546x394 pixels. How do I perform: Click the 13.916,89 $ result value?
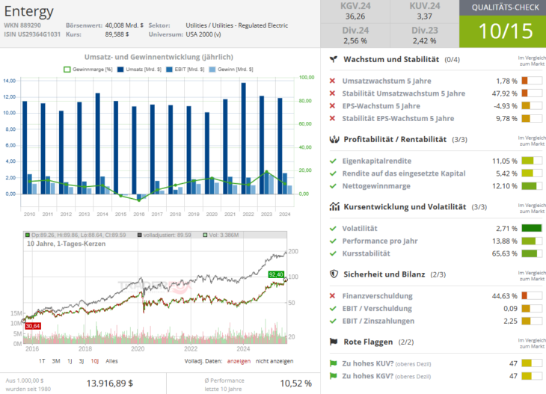coord(110,384)
